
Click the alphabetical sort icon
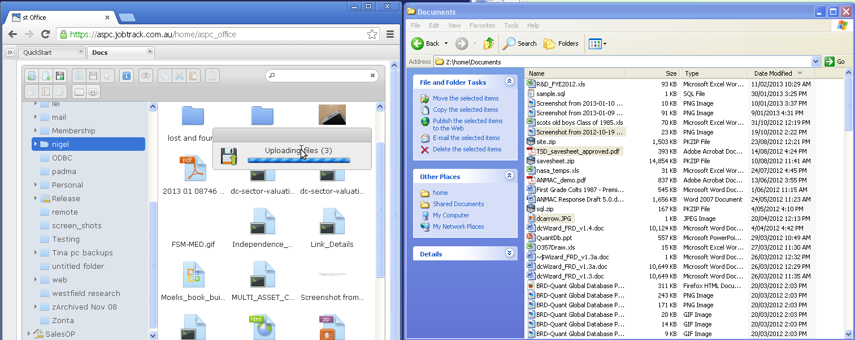point(92,91)
